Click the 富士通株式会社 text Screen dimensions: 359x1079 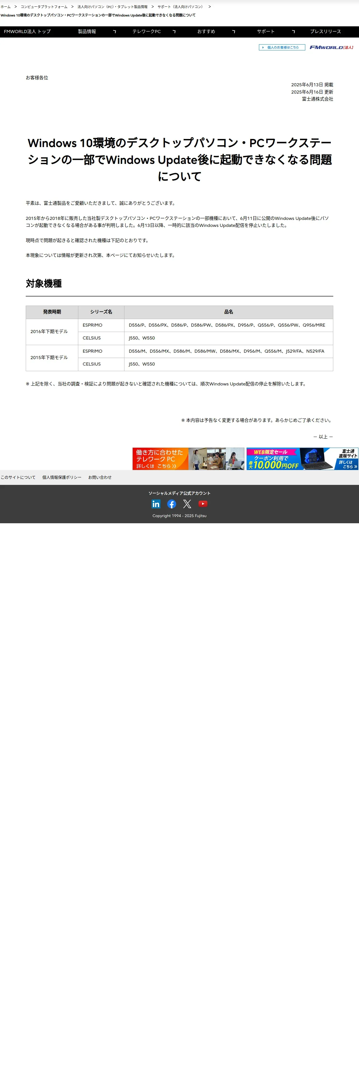(318, 99)
